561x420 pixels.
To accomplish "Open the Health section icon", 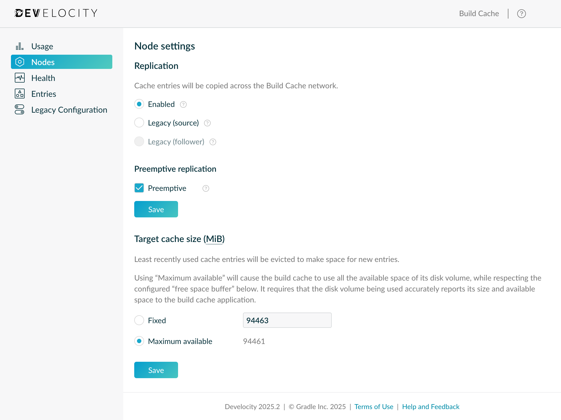I will coord(19,78).
